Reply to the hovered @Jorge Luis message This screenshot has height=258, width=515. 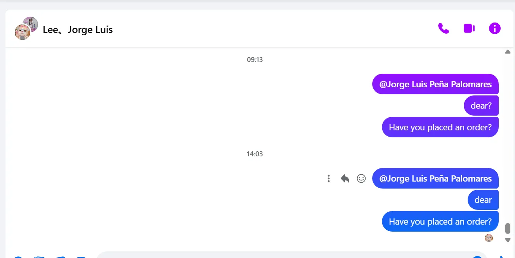click(x=345, y=178)
